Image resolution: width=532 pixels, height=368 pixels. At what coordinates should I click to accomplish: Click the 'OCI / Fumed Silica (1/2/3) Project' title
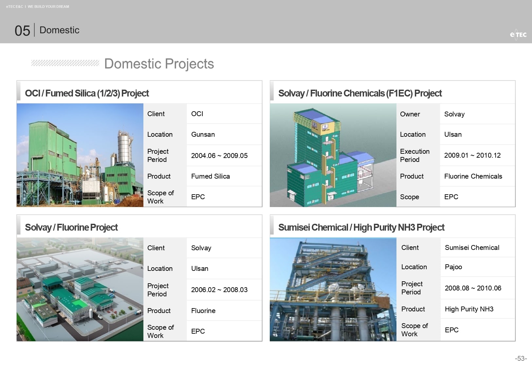87,93
